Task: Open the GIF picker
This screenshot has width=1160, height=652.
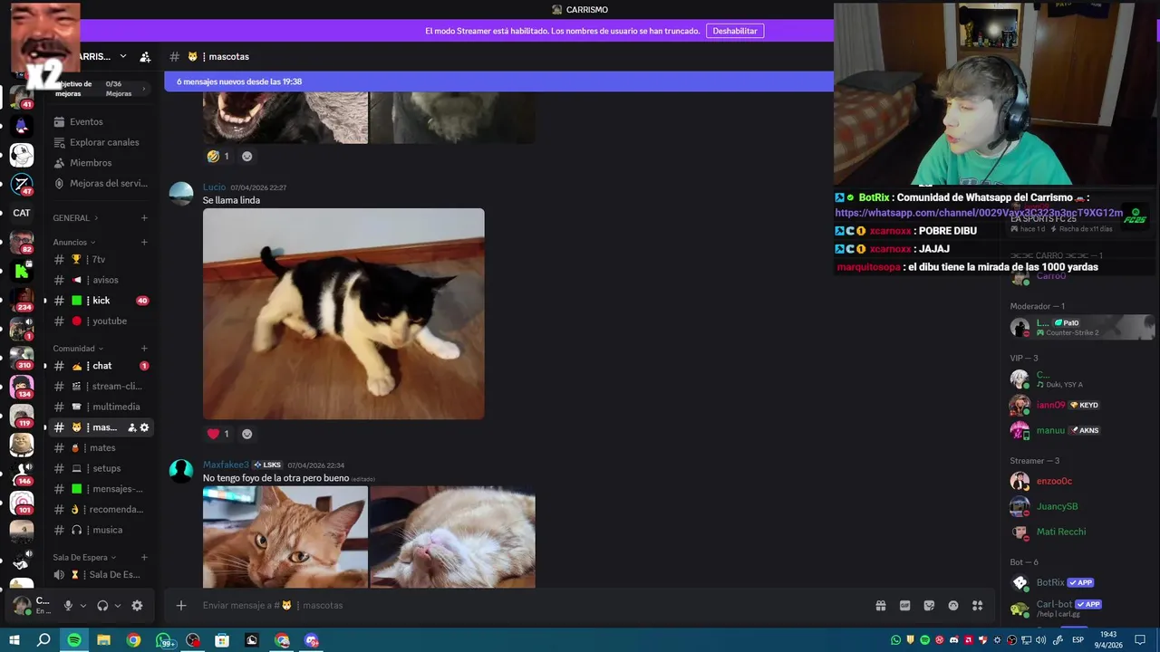Action: [904, 606]
